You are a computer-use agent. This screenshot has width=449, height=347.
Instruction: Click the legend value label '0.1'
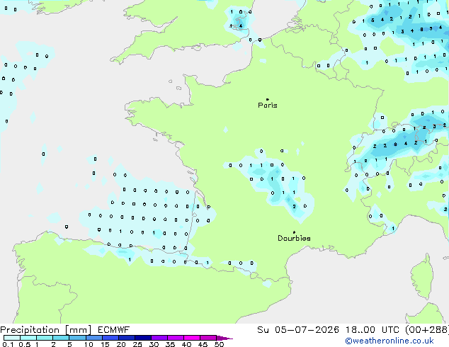(8, 344)
